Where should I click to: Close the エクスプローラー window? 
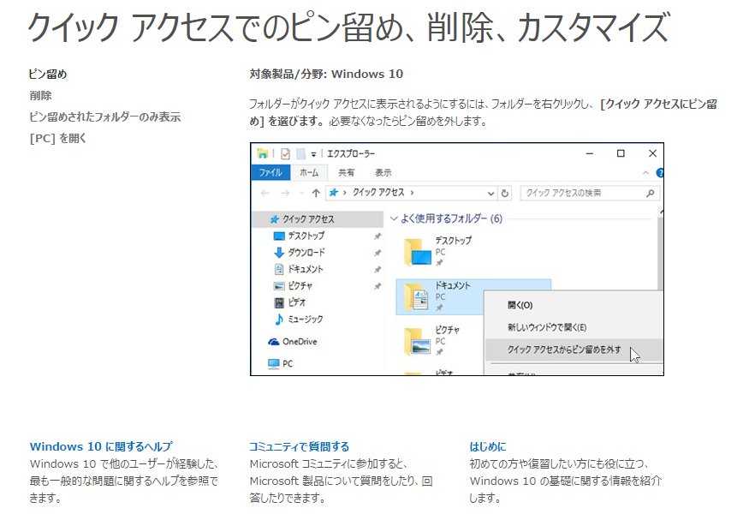coord(652,153)
